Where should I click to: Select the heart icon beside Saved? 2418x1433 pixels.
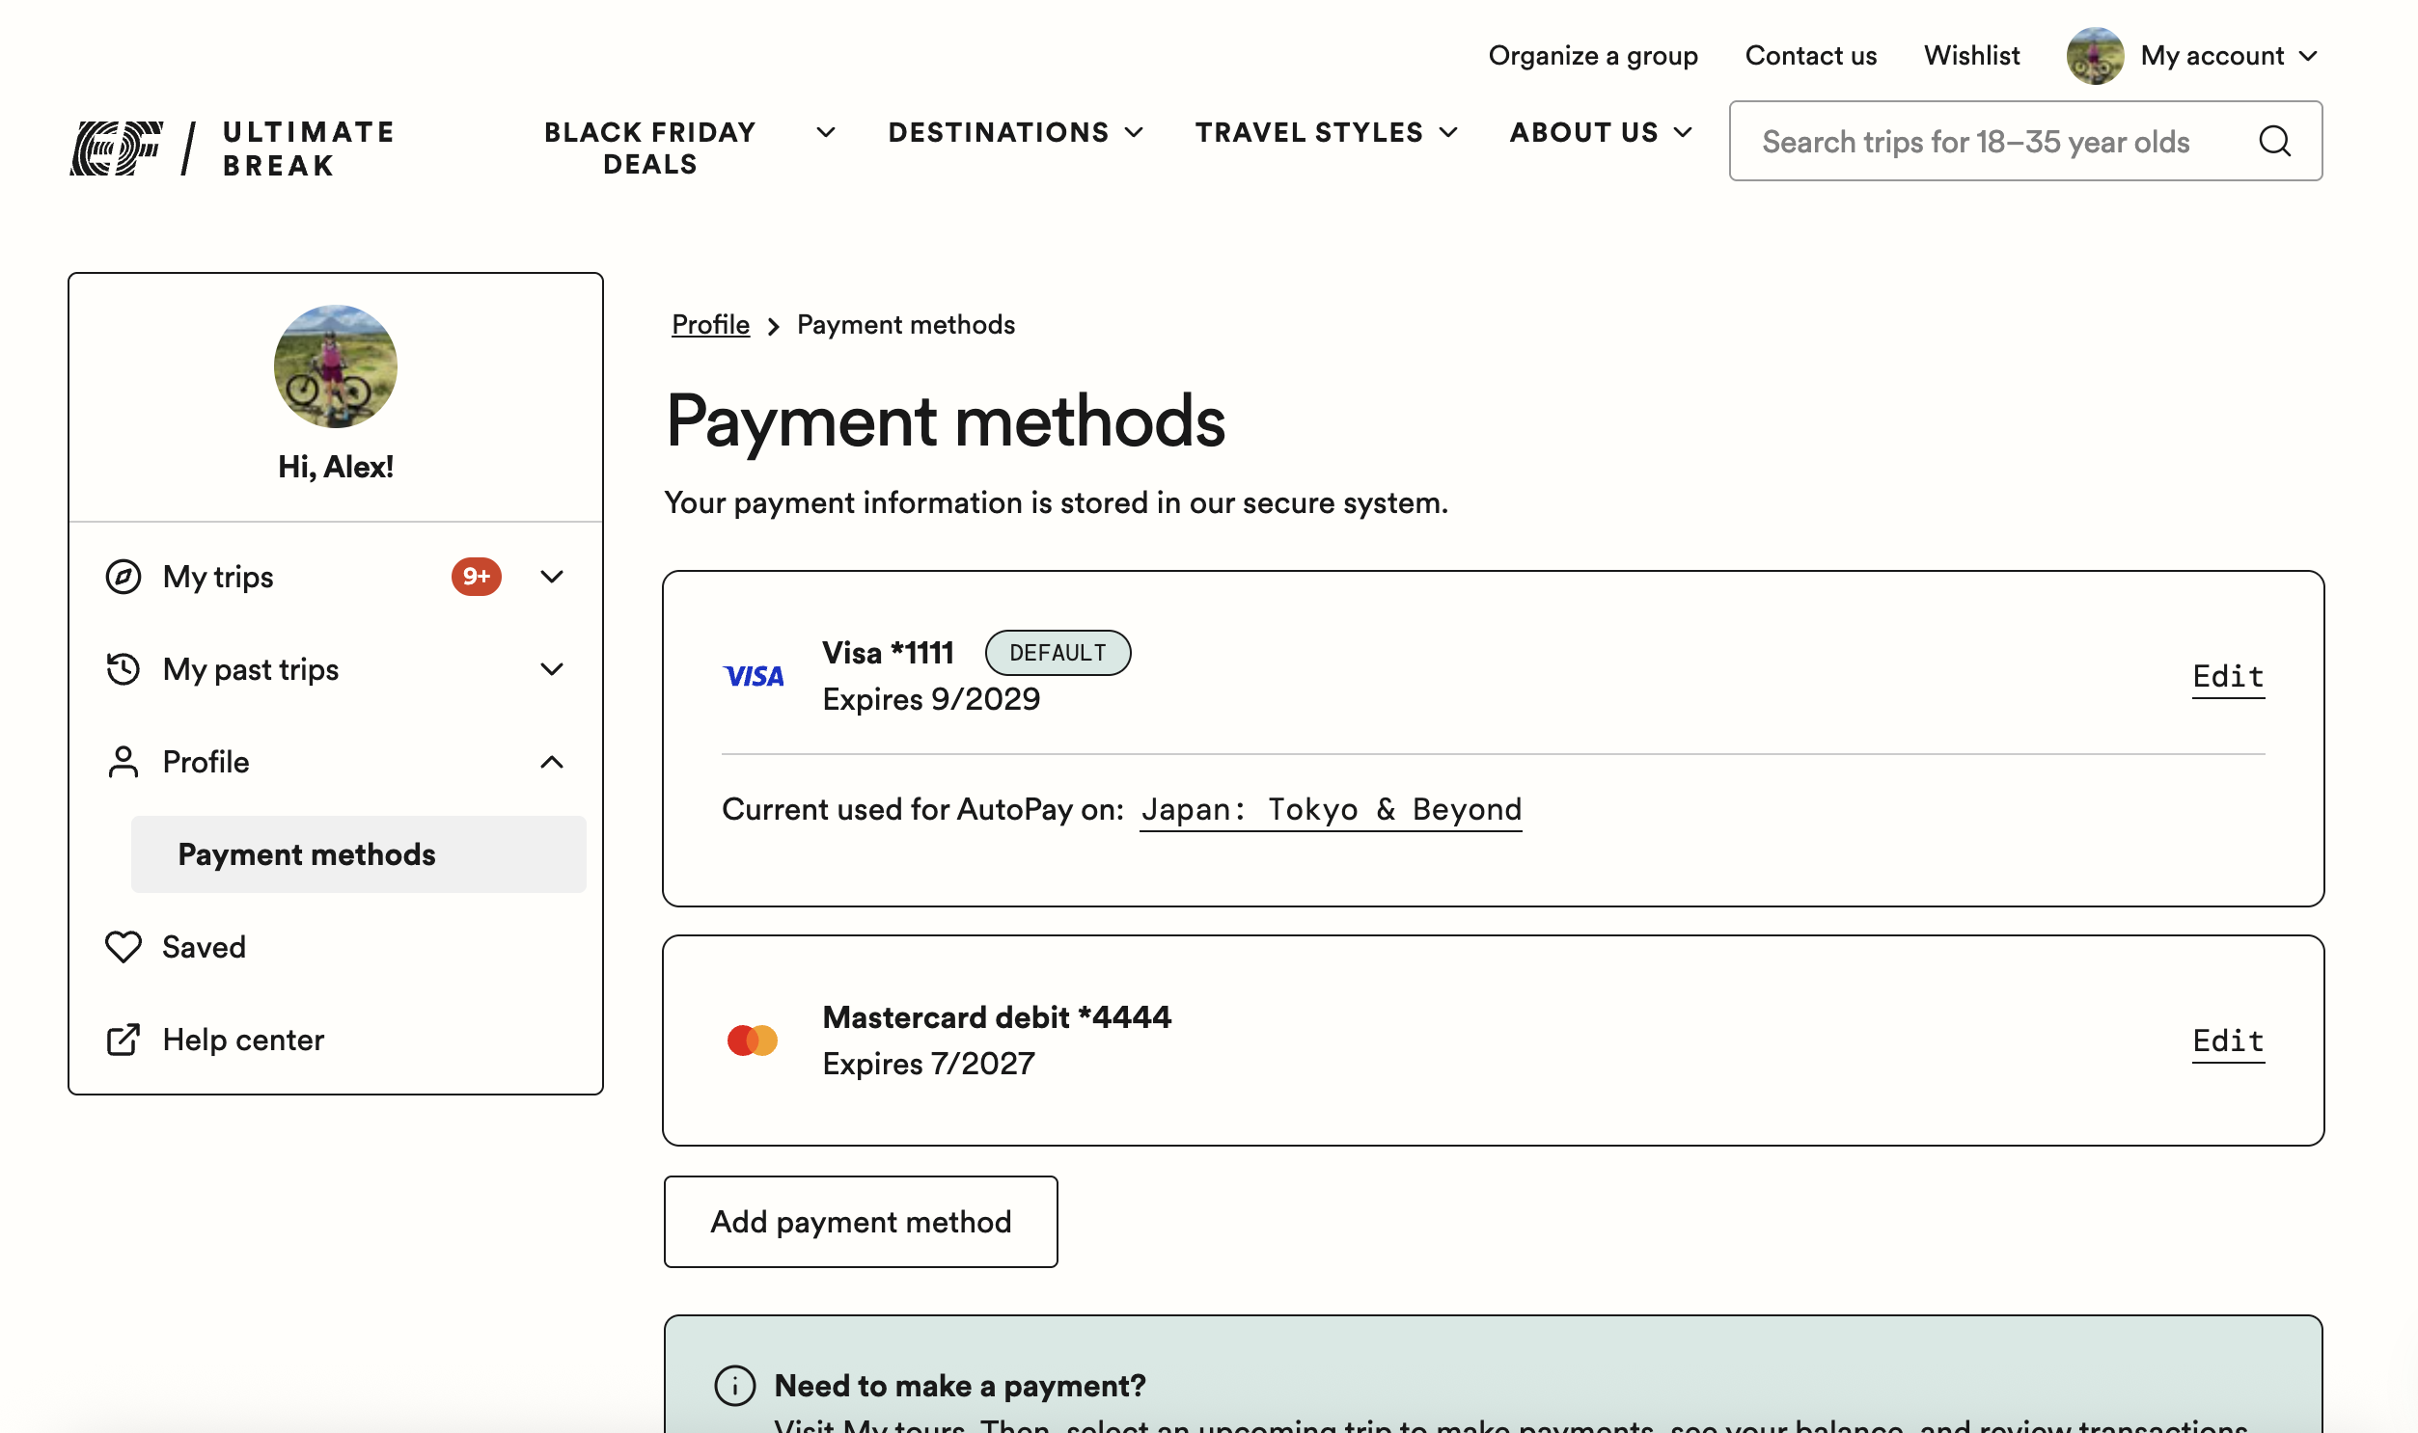pyautogui.click(x=124, y=947)
